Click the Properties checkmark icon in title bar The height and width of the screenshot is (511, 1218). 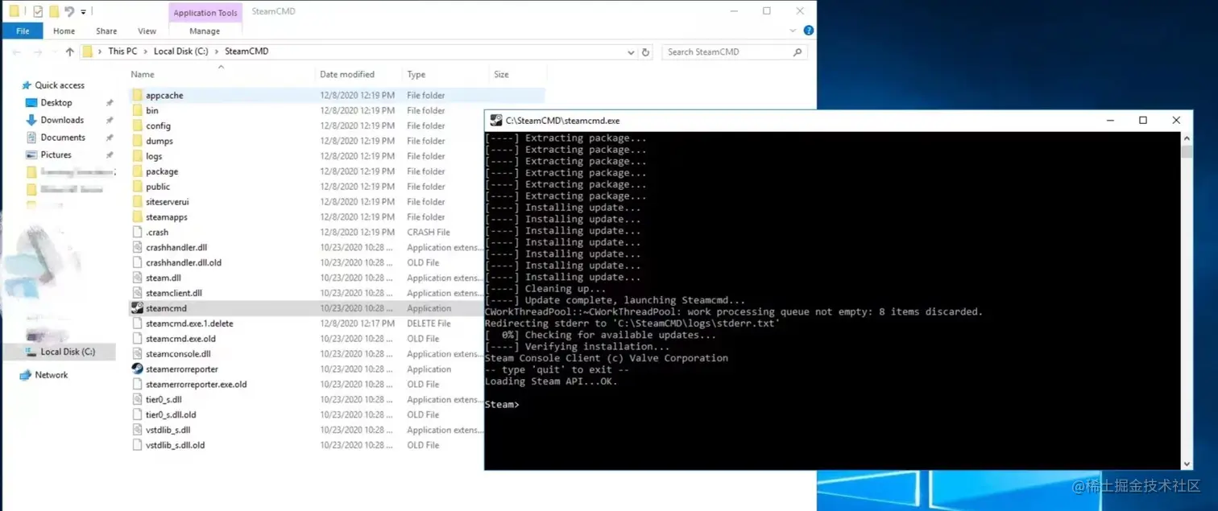click(x=37, y=11)
